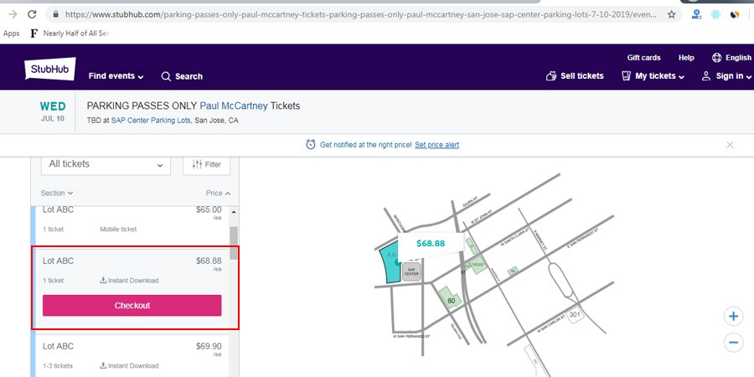Click the ticket list scrollbar

coord(234,235)
